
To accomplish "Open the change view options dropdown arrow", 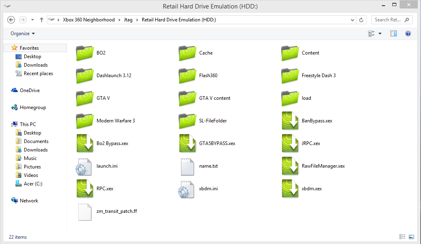I will [380, 34].
